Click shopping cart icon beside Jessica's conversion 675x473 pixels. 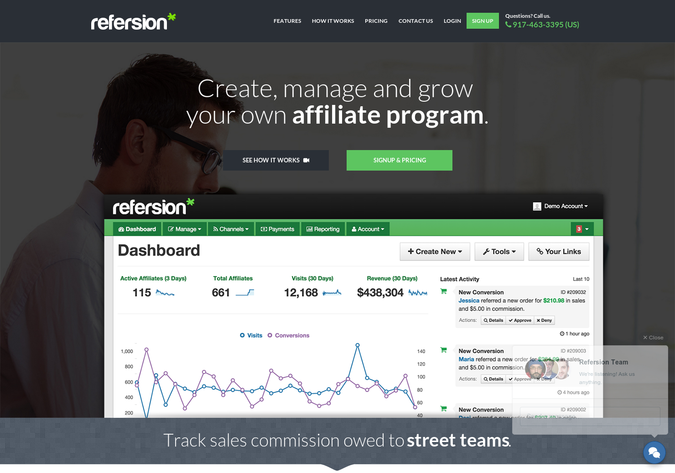pos(443,291)
